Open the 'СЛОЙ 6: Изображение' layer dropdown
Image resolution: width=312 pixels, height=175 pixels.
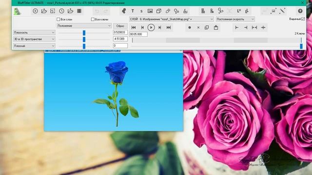(x=172, y=19)
